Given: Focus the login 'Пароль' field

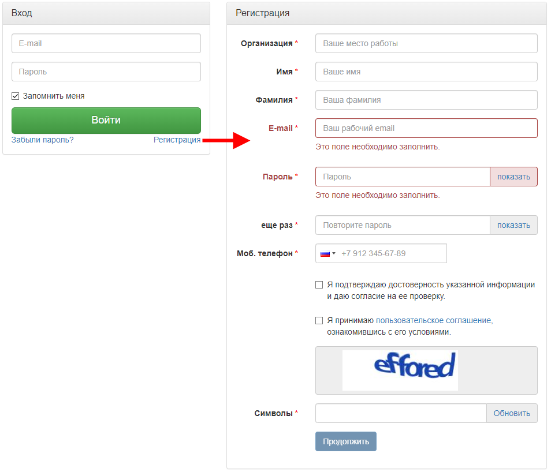Looking at the screenshot, I should pos(106,72).
